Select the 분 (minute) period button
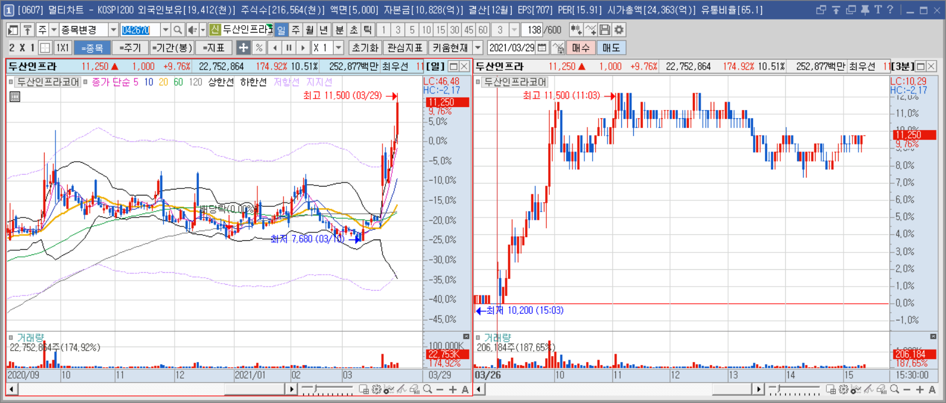This screenshot has width=946, height=403. point(340,30)
